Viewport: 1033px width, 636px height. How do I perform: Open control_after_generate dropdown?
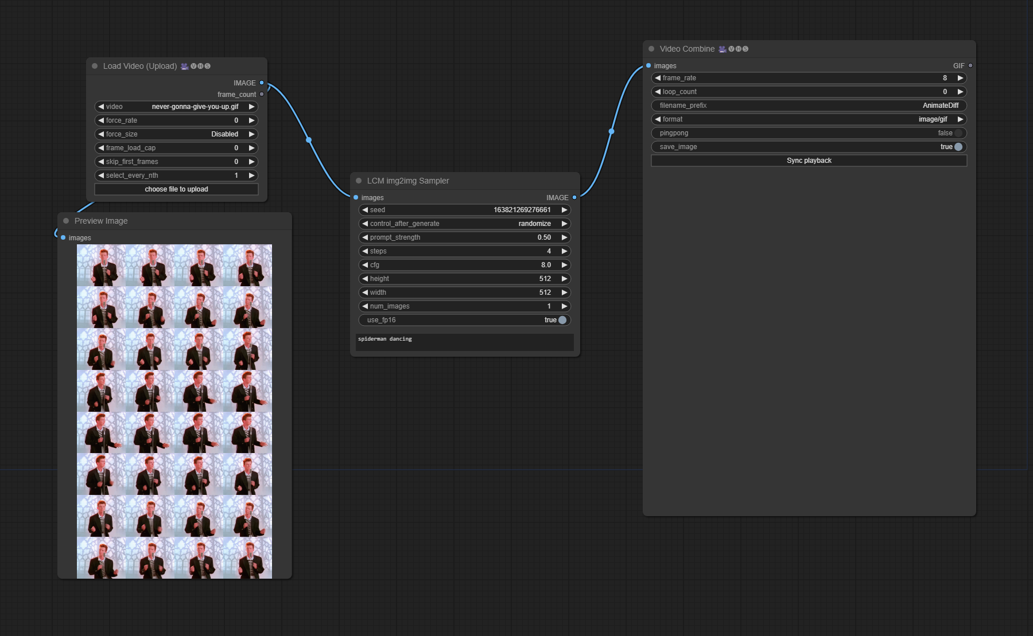(465, 224)
